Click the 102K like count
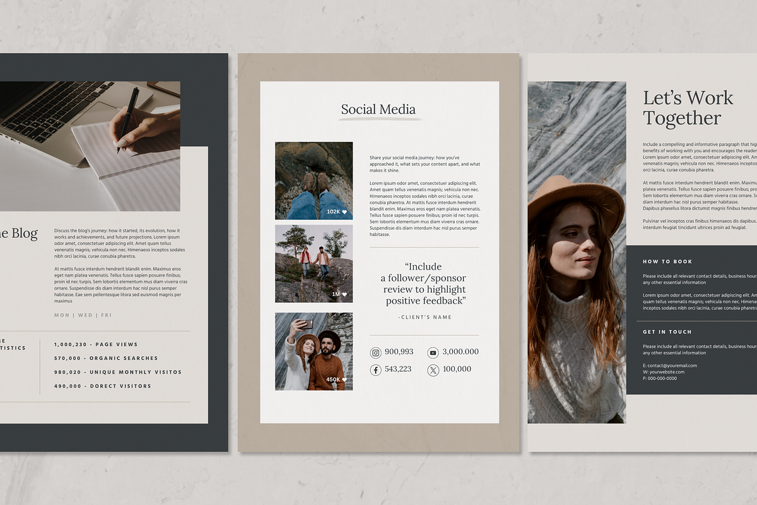Screen dimensions: 757x505 tap(333, 213)
